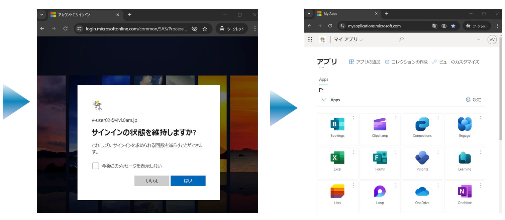
Task: Reload the sign-in page
Action: (66, 29)
